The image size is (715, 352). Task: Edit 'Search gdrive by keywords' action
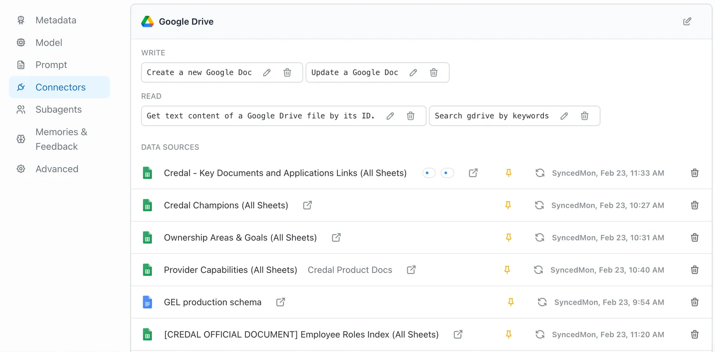[564, 116]
